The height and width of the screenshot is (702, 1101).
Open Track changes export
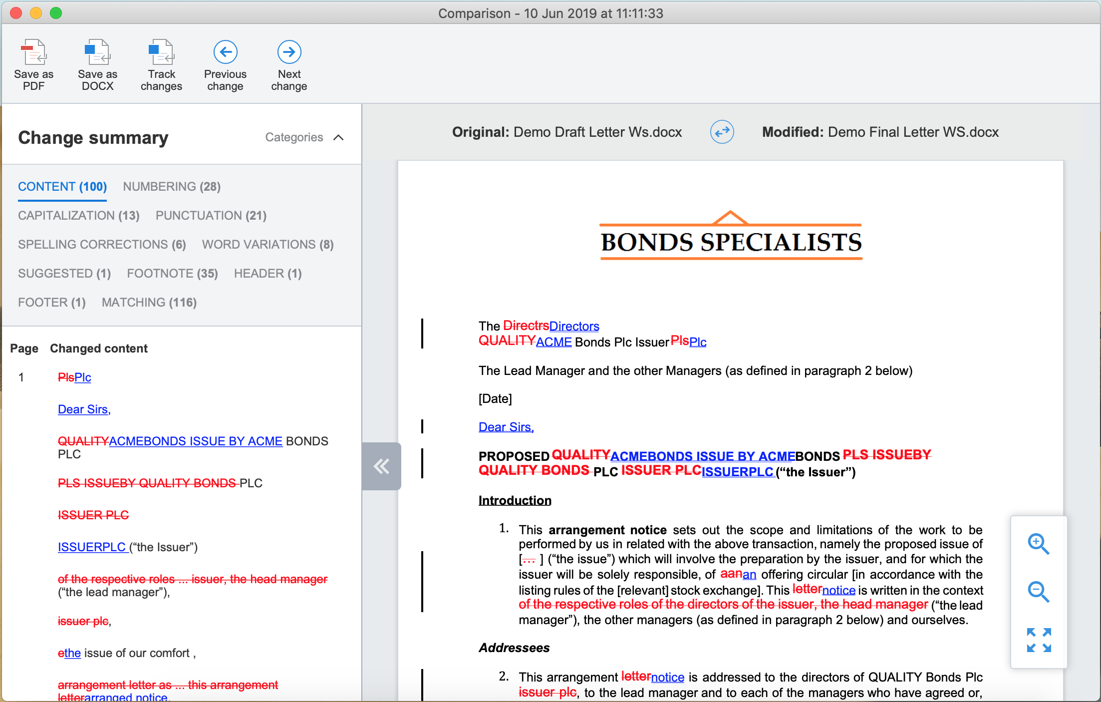coord(161,65)
